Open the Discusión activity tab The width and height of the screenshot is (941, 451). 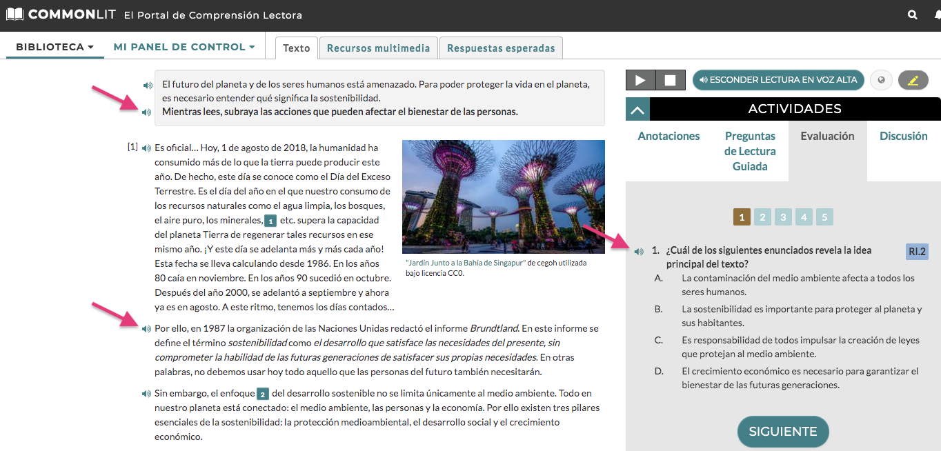[x=903, y=137]
